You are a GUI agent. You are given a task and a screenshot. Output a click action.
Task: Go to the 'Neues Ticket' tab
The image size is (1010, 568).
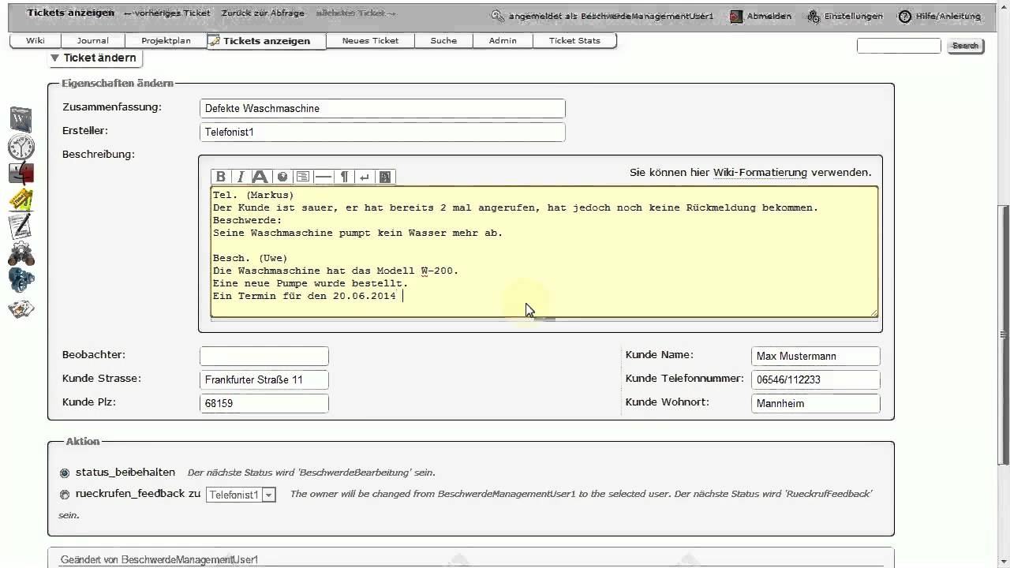point(370,41)
